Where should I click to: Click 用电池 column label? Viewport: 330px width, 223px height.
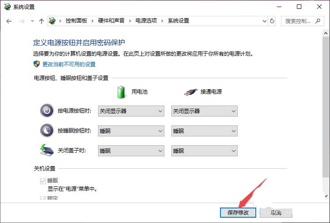pos(139,92)
